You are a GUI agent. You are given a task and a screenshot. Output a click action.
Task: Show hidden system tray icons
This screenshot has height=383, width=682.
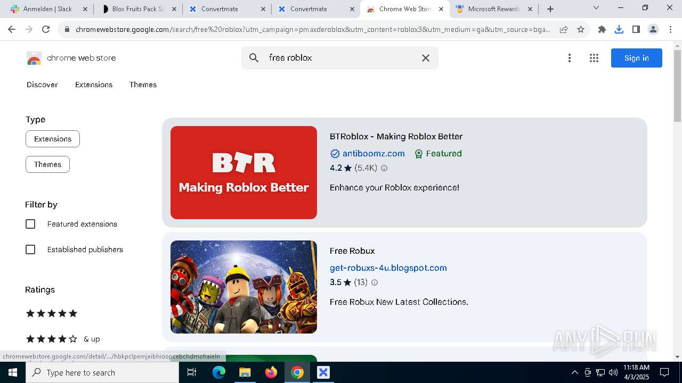point(574,372)
